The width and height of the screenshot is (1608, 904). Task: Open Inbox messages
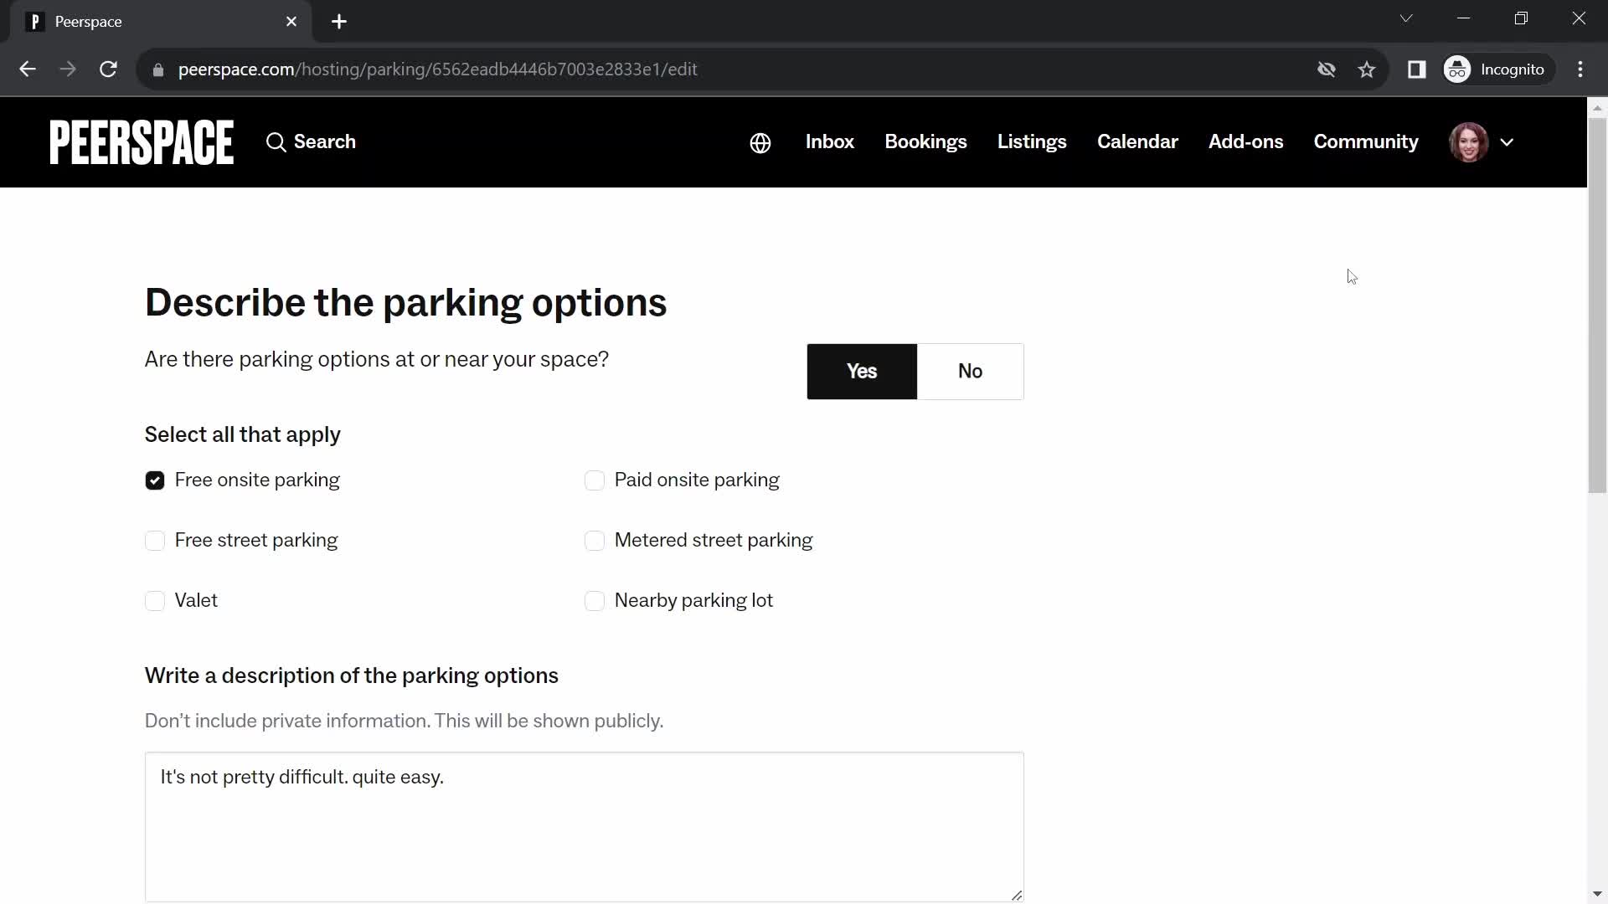[829, 141]
